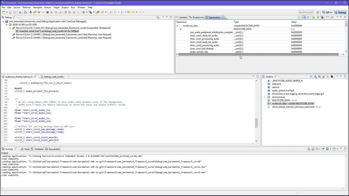Viewport: 349px width, 196px height.
Task: Collapse the multicore_data expression node
Action: pos(177,26)
